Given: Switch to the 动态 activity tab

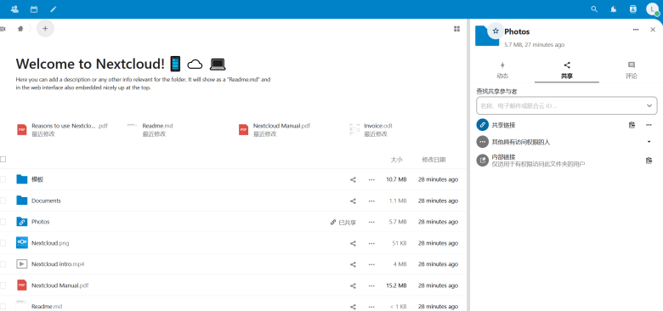Looking at the screenshot, I should 502,71.
